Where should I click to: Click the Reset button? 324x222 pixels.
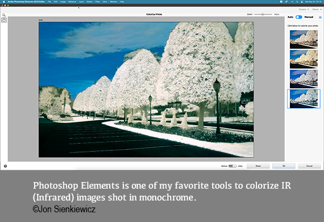click(x=258, y=166)
